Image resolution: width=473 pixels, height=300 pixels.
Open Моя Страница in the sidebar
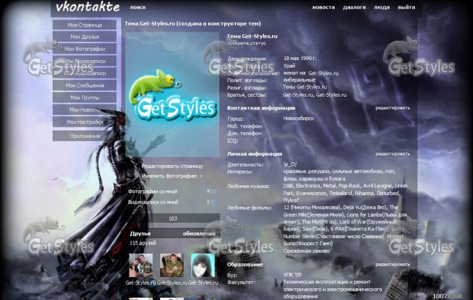point(85,25)
